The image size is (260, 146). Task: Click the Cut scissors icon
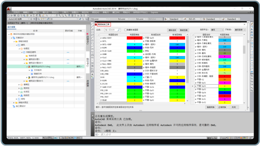click(31, 15)
